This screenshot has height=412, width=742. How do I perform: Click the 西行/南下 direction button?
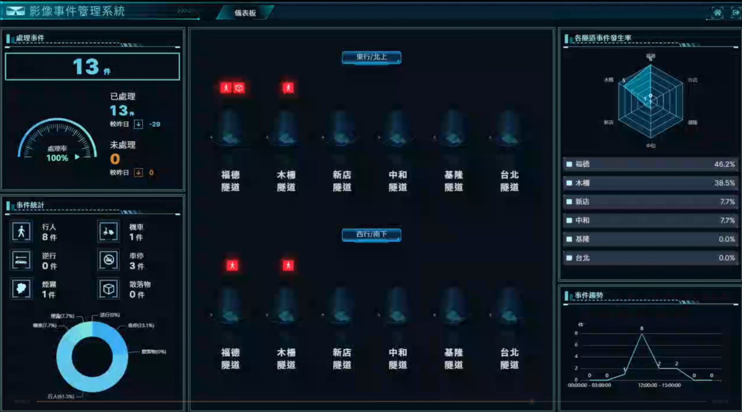tap(371, 234)
